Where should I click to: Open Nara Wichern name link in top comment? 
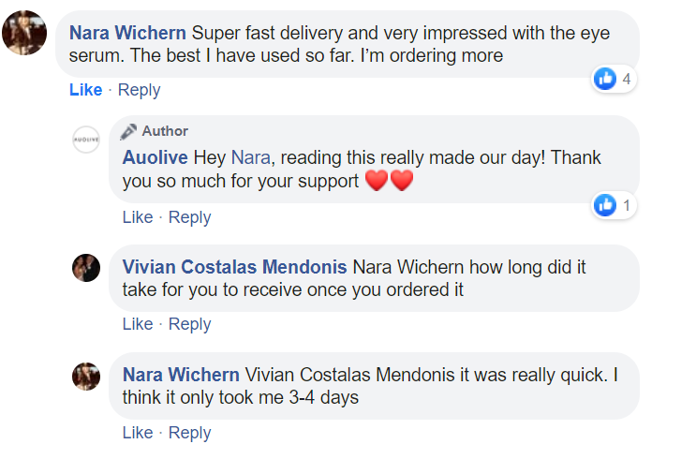[128, 33]
